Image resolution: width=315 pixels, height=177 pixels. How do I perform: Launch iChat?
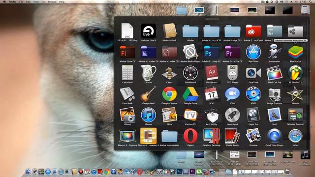click(x=232, y=94)
